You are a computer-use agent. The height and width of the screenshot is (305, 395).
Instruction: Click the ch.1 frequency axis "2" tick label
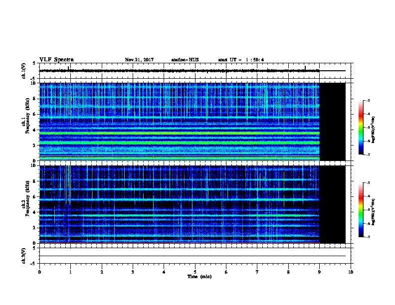tap(34, 145)
